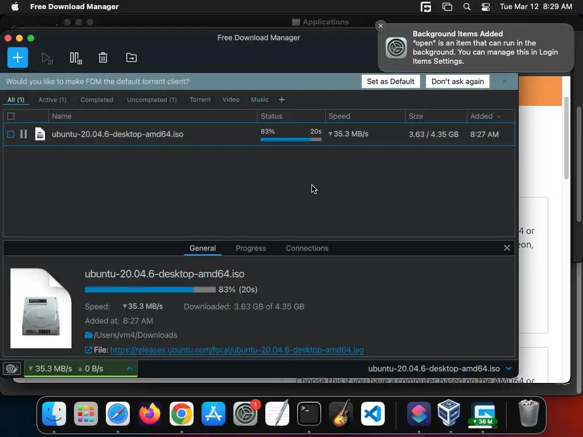Click the row progress bar showing 83%
Image resolution: width=583 pixels, height=437 pixels.
click(x=291, y=139)
